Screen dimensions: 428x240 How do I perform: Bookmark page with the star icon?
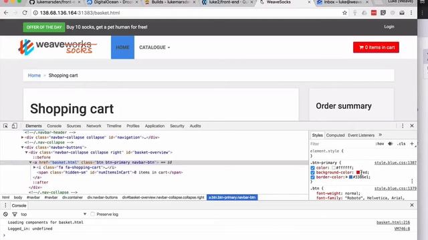(344, 13)
